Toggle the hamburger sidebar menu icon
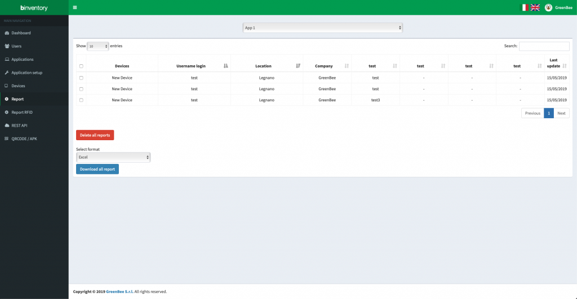The height and width of the screenshot is (299, 577). pos(75,7)
